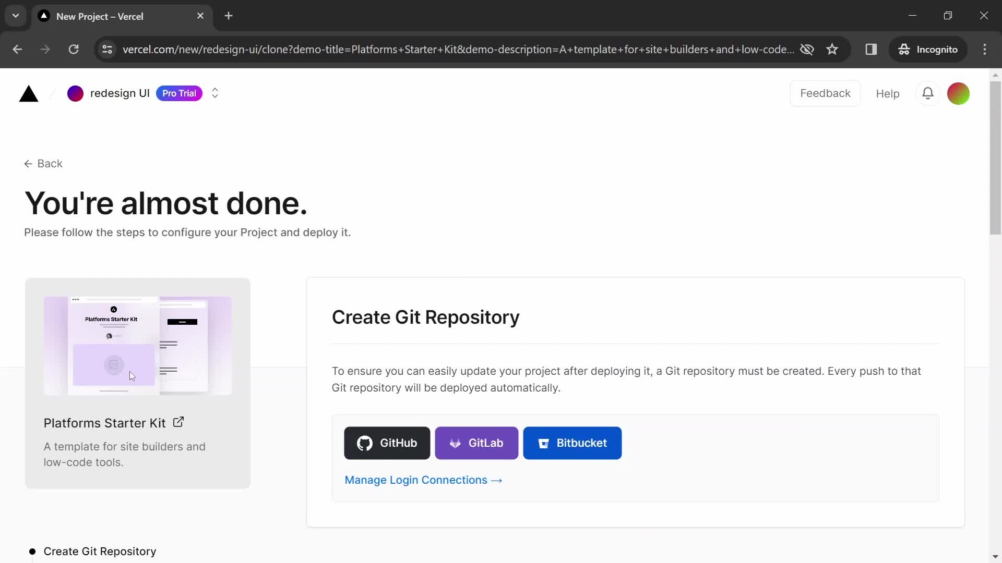Click the back arrow navigation icon
Viewport: 1002px width, 563px height.
click(28, 163)
